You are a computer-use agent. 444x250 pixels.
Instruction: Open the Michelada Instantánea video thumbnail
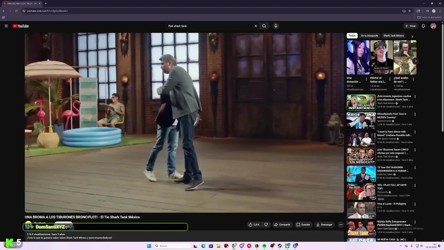tap(361, 102)
